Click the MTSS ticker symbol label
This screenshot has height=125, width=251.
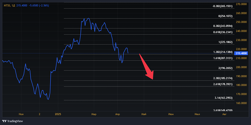[7, 5]
